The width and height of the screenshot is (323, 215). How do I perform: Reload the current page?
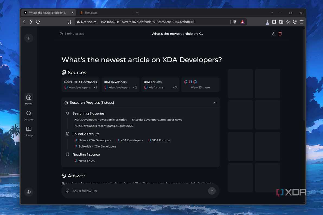tap(38, 22)
